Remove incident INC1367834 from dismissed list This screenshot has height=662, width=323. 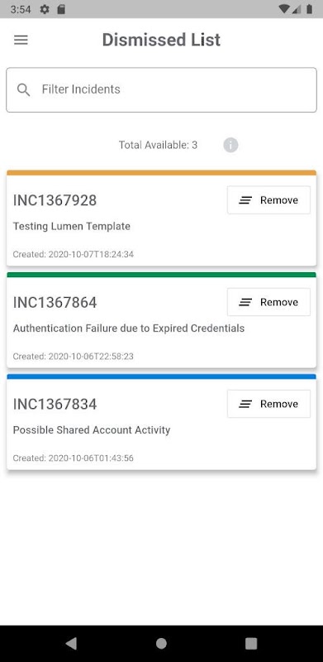click(x=269, y=404)
